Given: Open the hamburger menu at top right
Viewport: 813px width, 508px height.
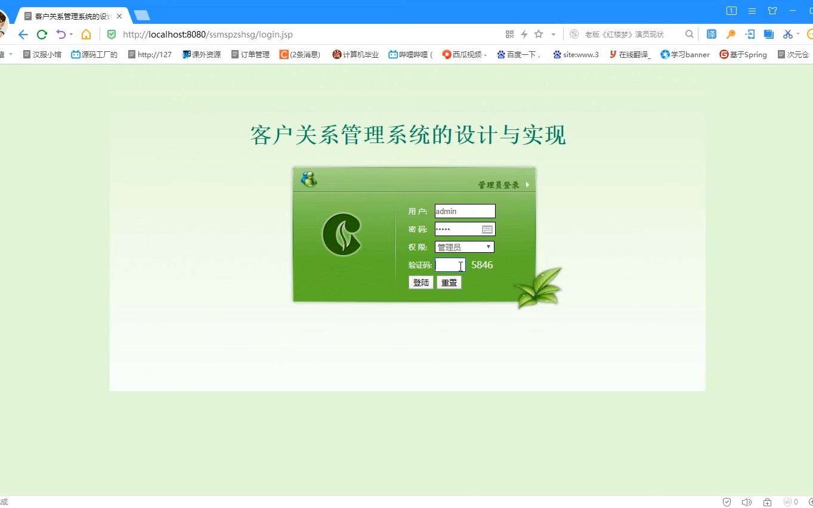Looking at the screenshot, I should 752,10.
